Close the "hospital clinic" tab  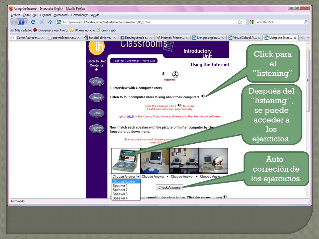coord(115,38)
